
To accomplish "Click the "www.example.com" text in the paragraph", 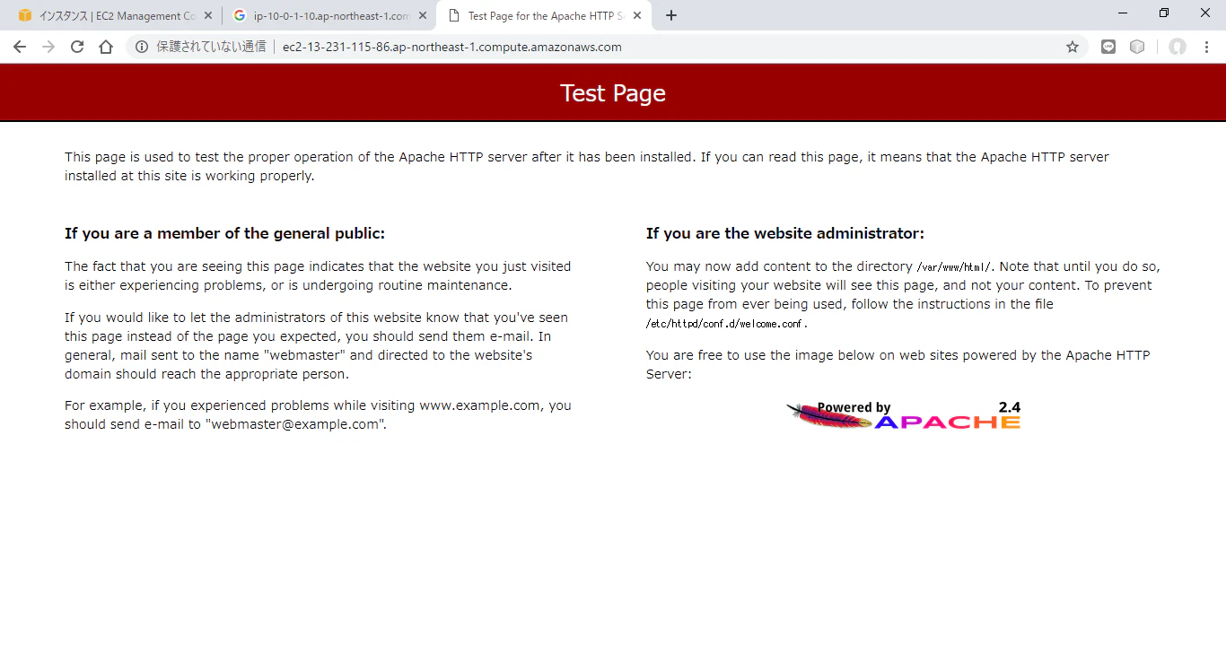I will [x=479, y=405].
